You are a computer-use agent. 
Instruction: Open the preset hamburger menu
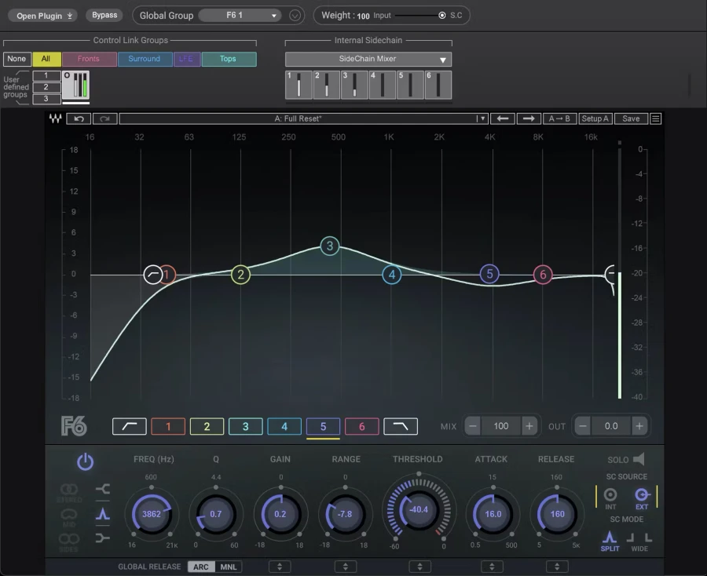pos(656,119)
